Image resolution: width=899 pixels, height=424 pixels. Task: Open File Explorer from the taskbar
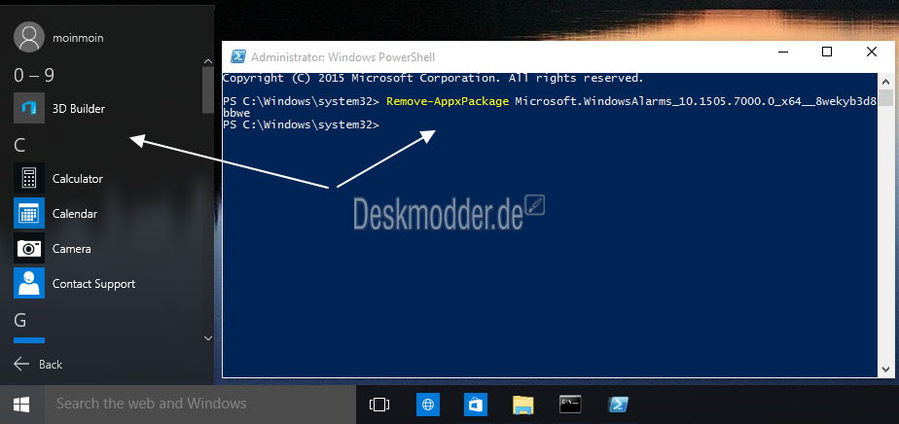[522, 405]
